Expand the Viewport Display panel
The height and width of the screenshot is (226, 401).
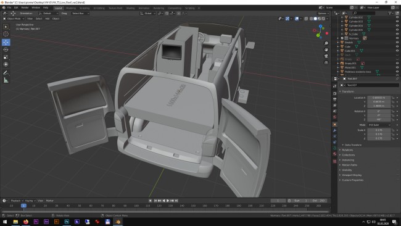tap(352, 175)
